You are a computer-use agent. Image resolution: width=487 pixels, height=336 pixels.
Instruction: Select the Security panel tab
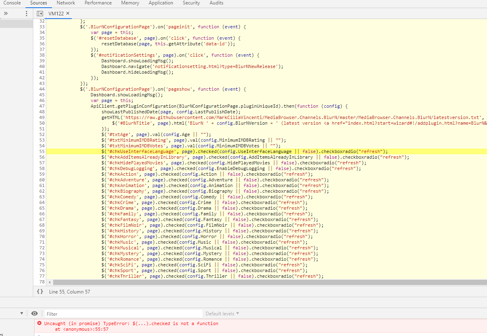191,3
